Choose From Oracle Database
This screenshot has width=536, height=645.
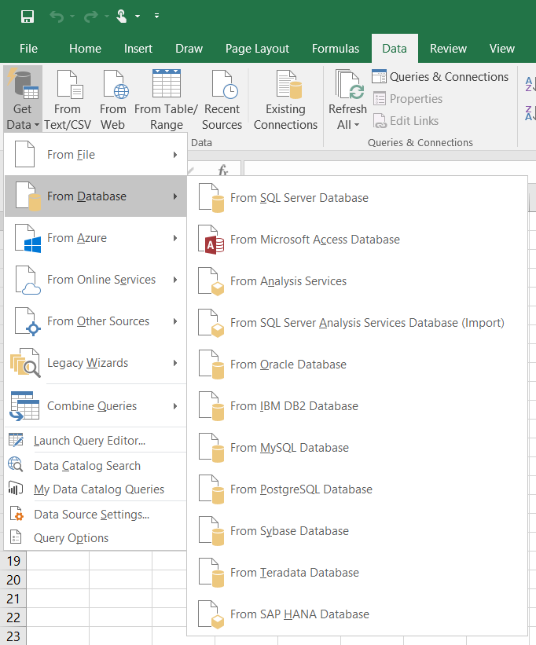357,365
